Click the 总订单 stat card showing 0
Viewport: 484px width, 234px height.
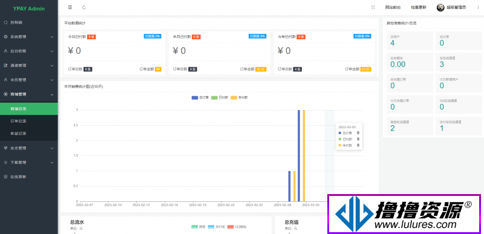[x=459, y=41]
